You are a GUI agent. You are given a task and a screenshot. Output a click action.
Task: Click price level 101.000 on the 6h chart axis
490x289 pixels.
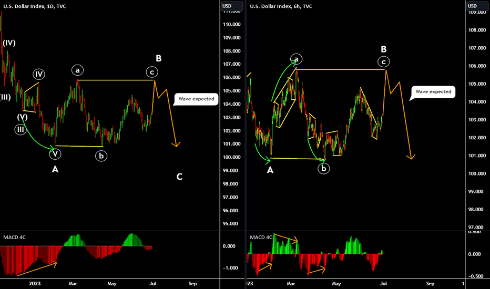[x=477, y=156]
